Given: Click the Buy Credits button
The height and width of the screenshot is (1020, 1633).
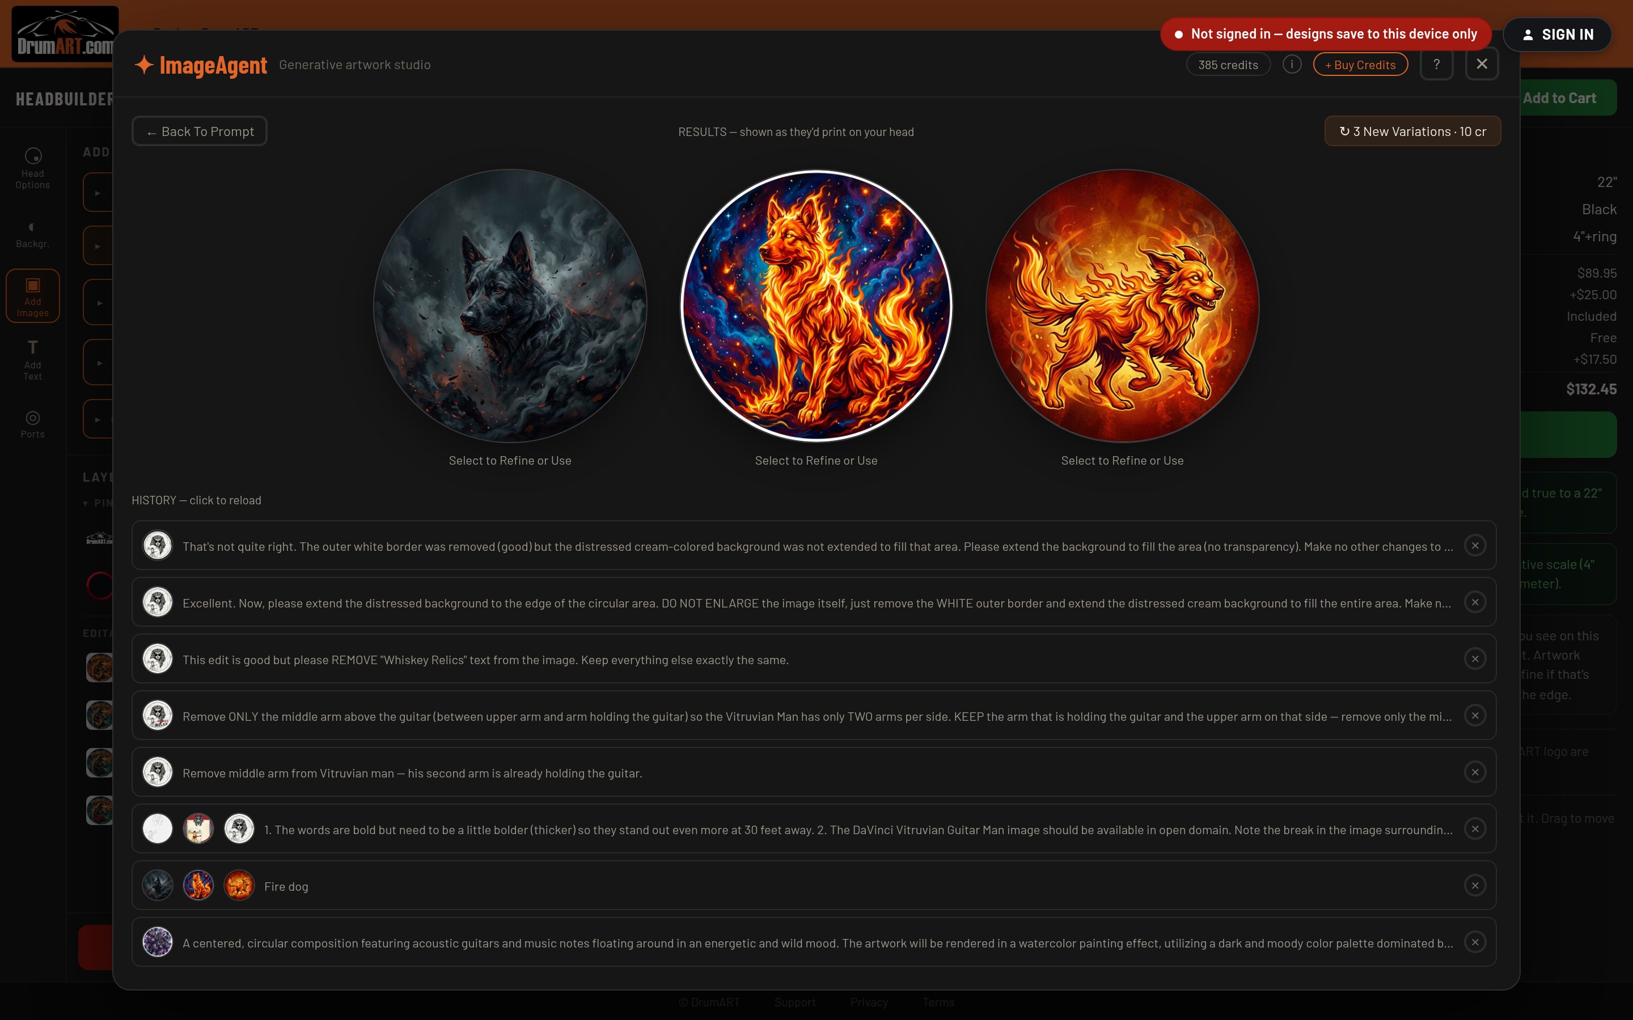Looking at the screenshot, I should pyautogui.click(x=1360, y=65).
